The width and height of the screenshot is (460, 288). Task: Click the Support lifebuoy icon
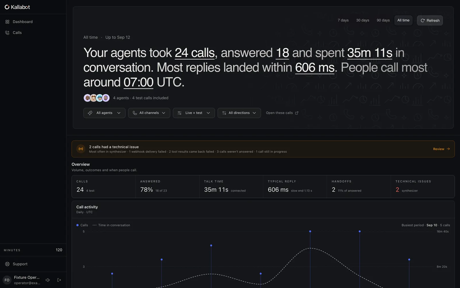(x=7, y=264)
